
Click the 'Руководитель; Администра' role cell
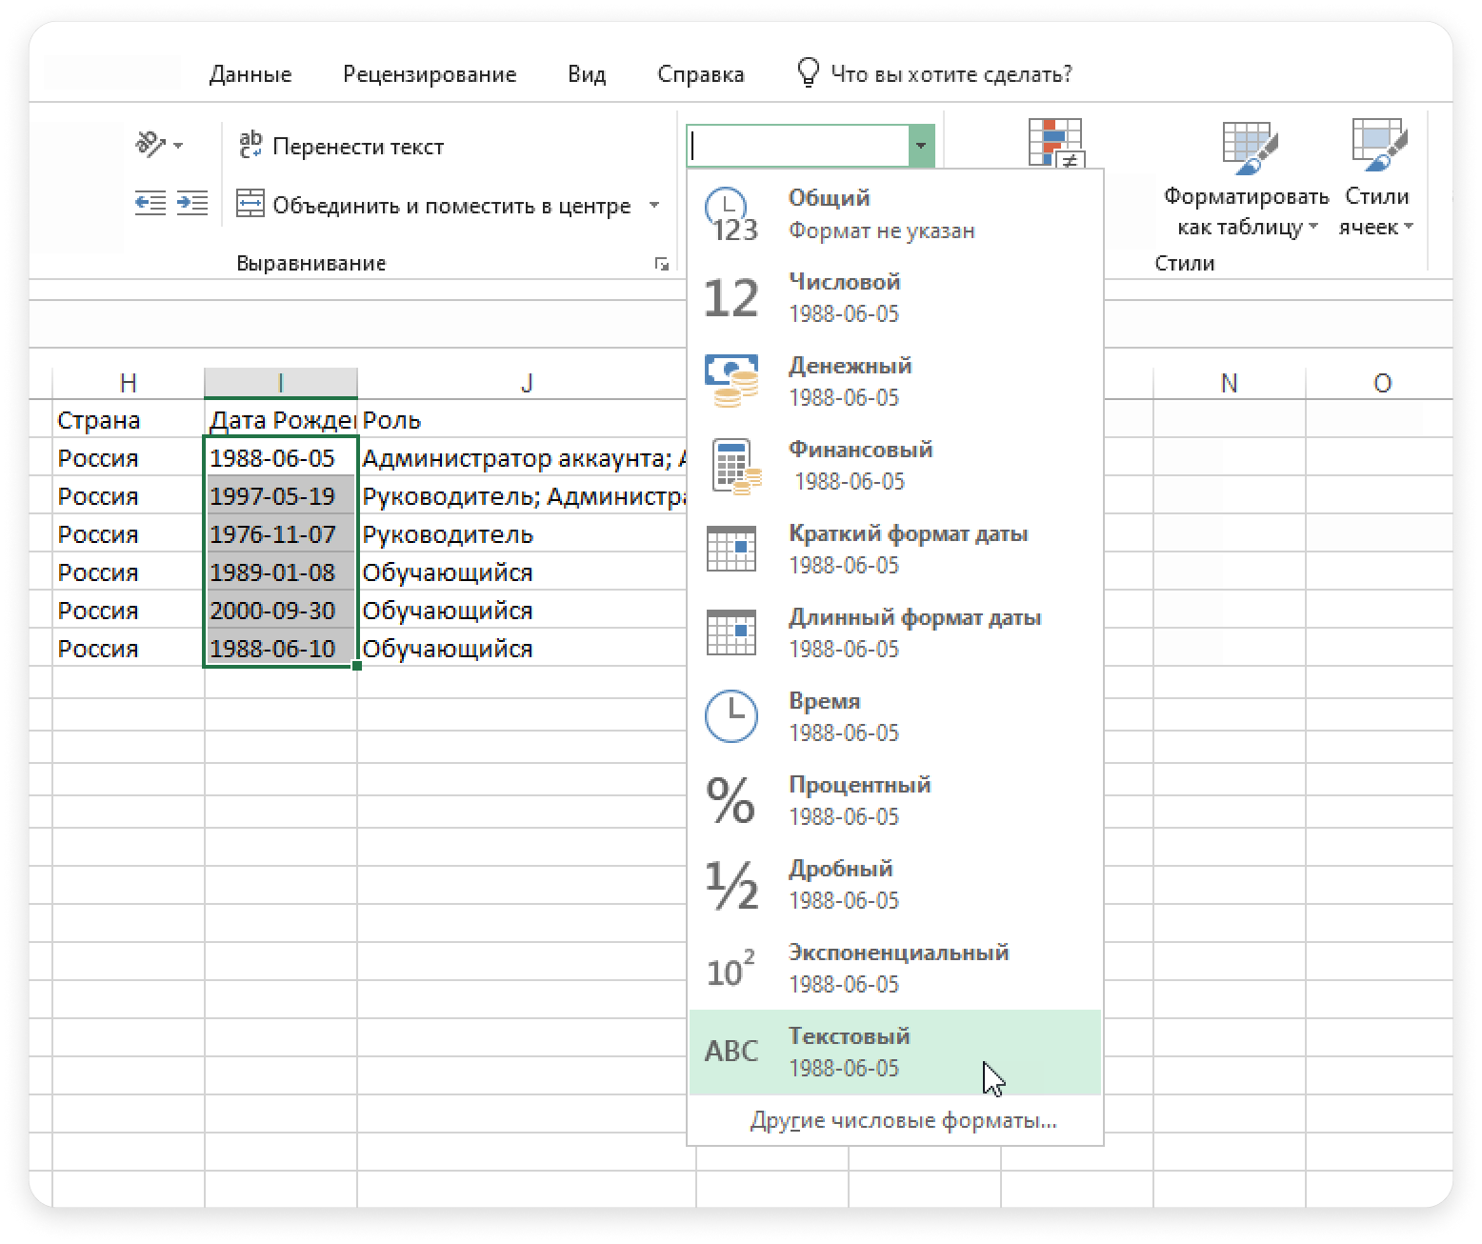coord(523,495)
